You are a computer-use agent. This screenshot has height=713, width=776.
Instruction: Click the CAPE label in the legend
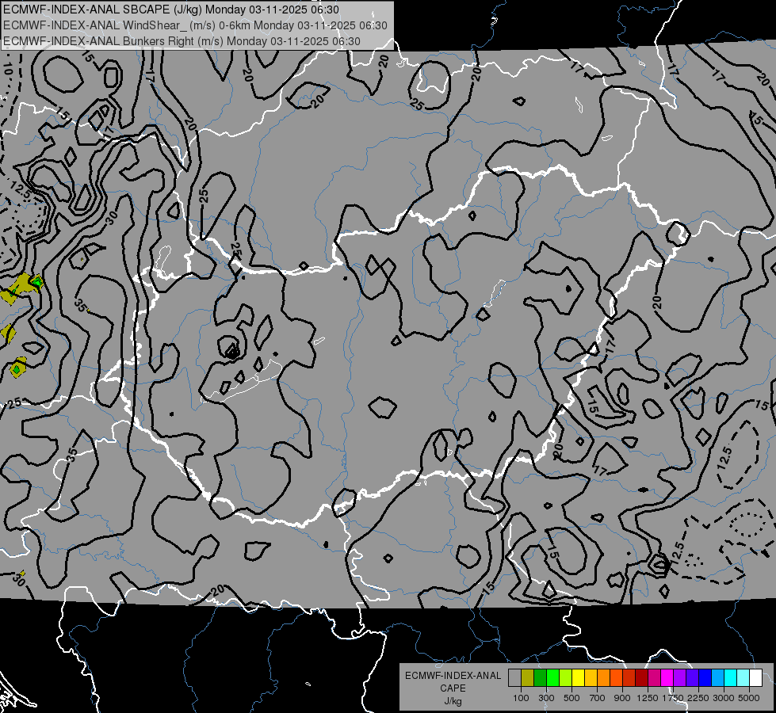453,688
